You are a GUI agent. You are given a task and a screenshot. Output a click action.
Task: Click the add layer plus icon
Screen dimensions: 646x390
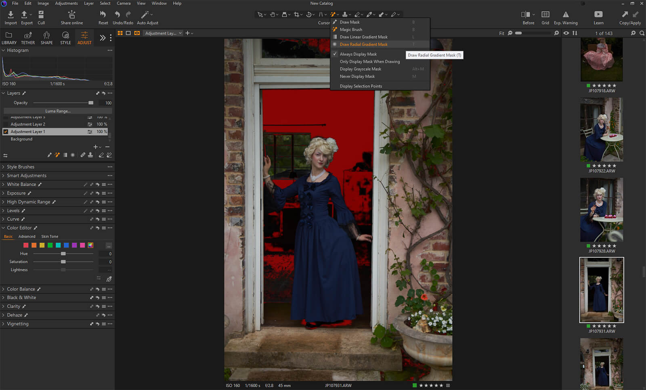point(96,147)
